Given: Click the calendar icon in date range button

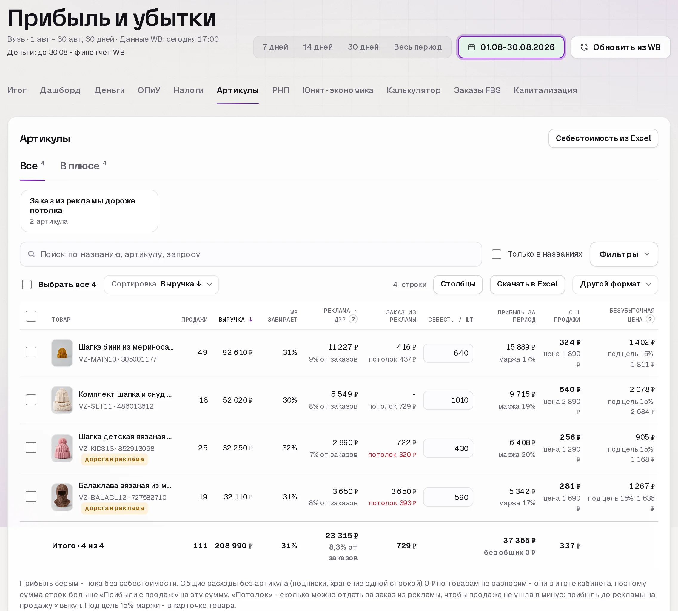Looking at the screenshot, I should (471, 47).
